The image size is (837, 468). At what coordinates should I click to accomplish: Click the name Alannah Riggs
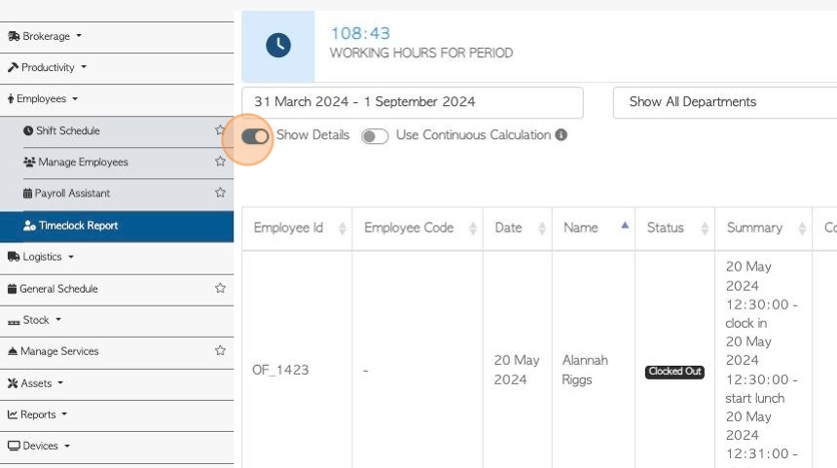point(585,370)
